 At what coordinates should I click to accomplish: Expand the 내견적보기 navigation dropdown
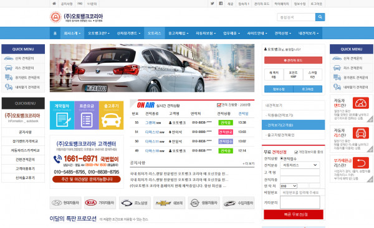309,34
